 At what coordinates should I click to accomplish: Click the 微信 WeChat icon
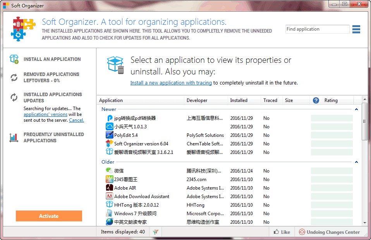tap(109, 170)
